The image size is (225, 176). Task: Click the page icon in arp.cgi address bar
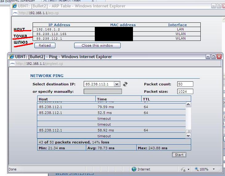(14, 13)
